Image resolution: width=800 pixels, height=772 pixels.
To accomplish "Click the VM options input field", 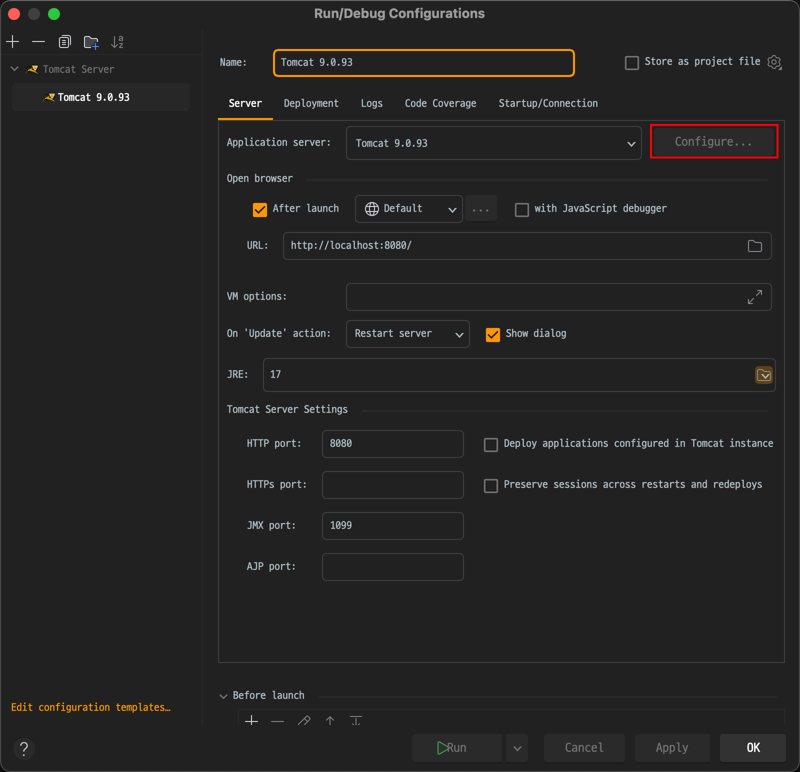I will click(x=558, y=297).
